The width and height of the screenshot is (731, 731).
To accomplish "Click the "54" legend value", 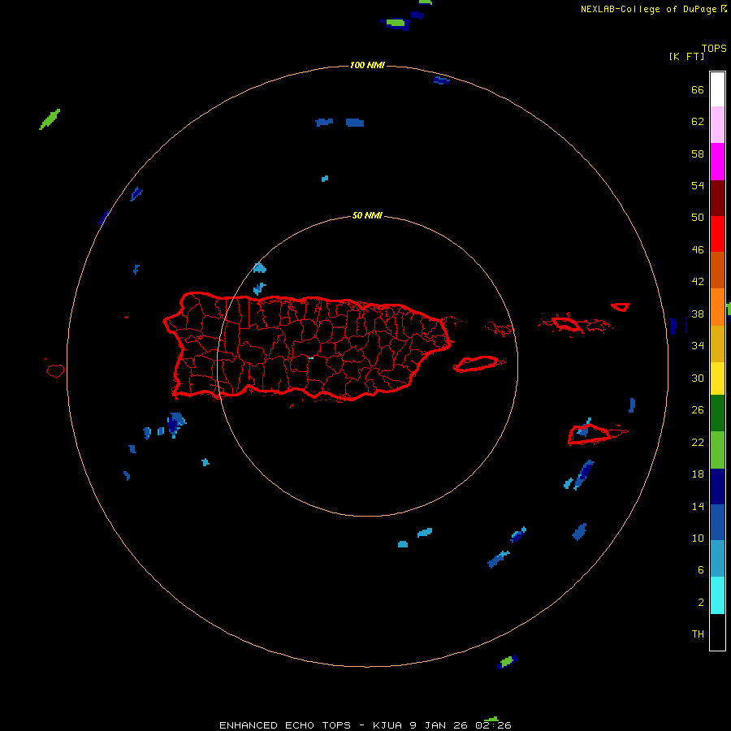I will (x=698, y=185).
